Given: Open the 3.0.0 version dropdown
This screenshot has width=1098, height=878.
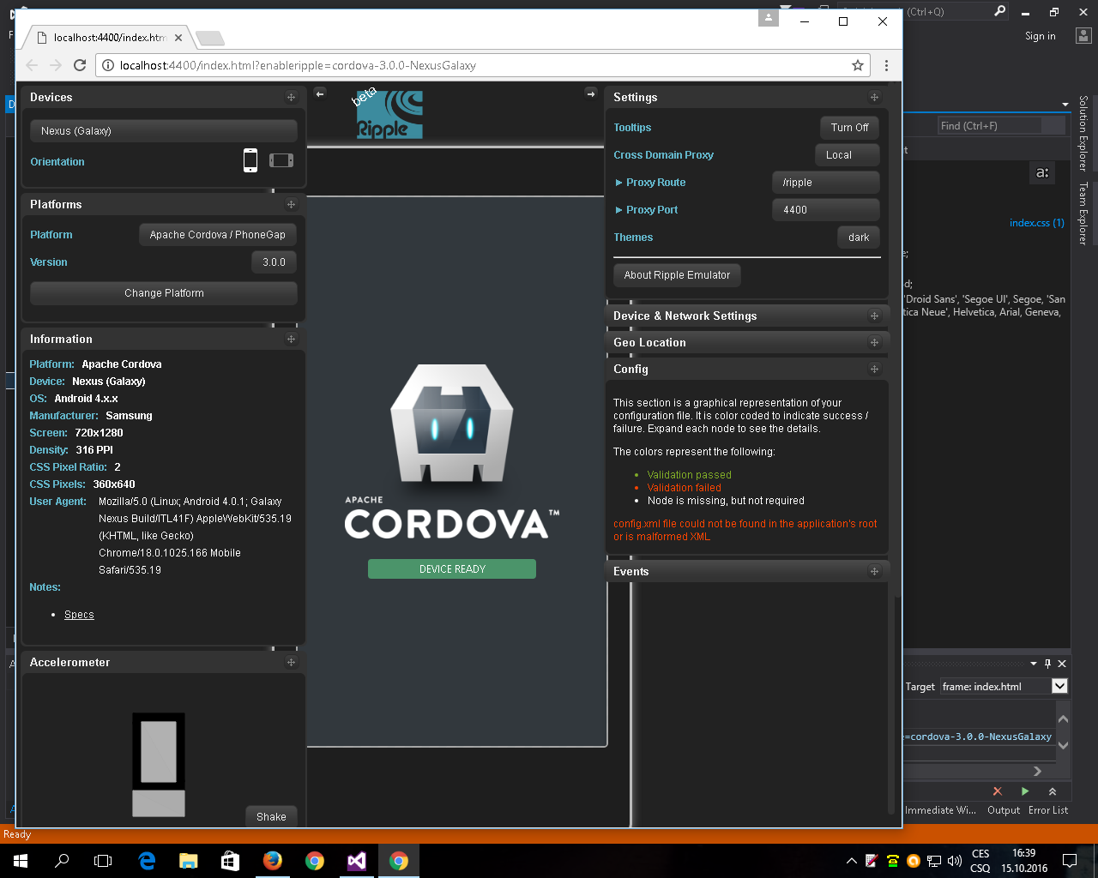Looking at the screenshot, I should [x=274, y=262].
